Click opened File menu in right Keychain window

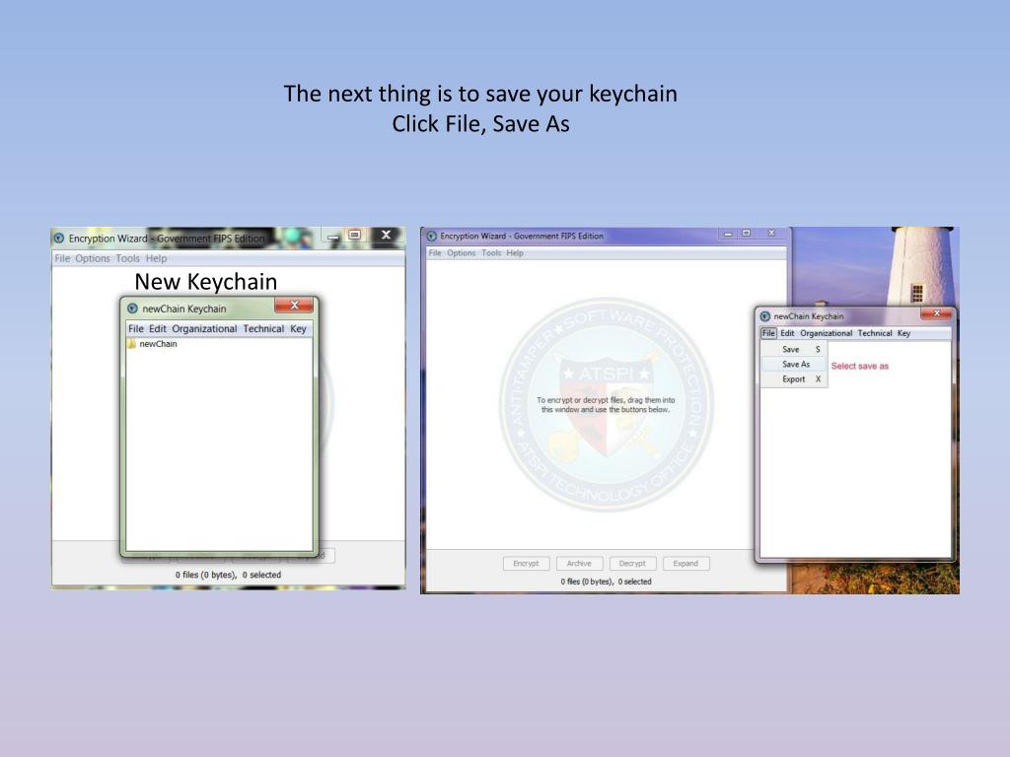[768, 333]
